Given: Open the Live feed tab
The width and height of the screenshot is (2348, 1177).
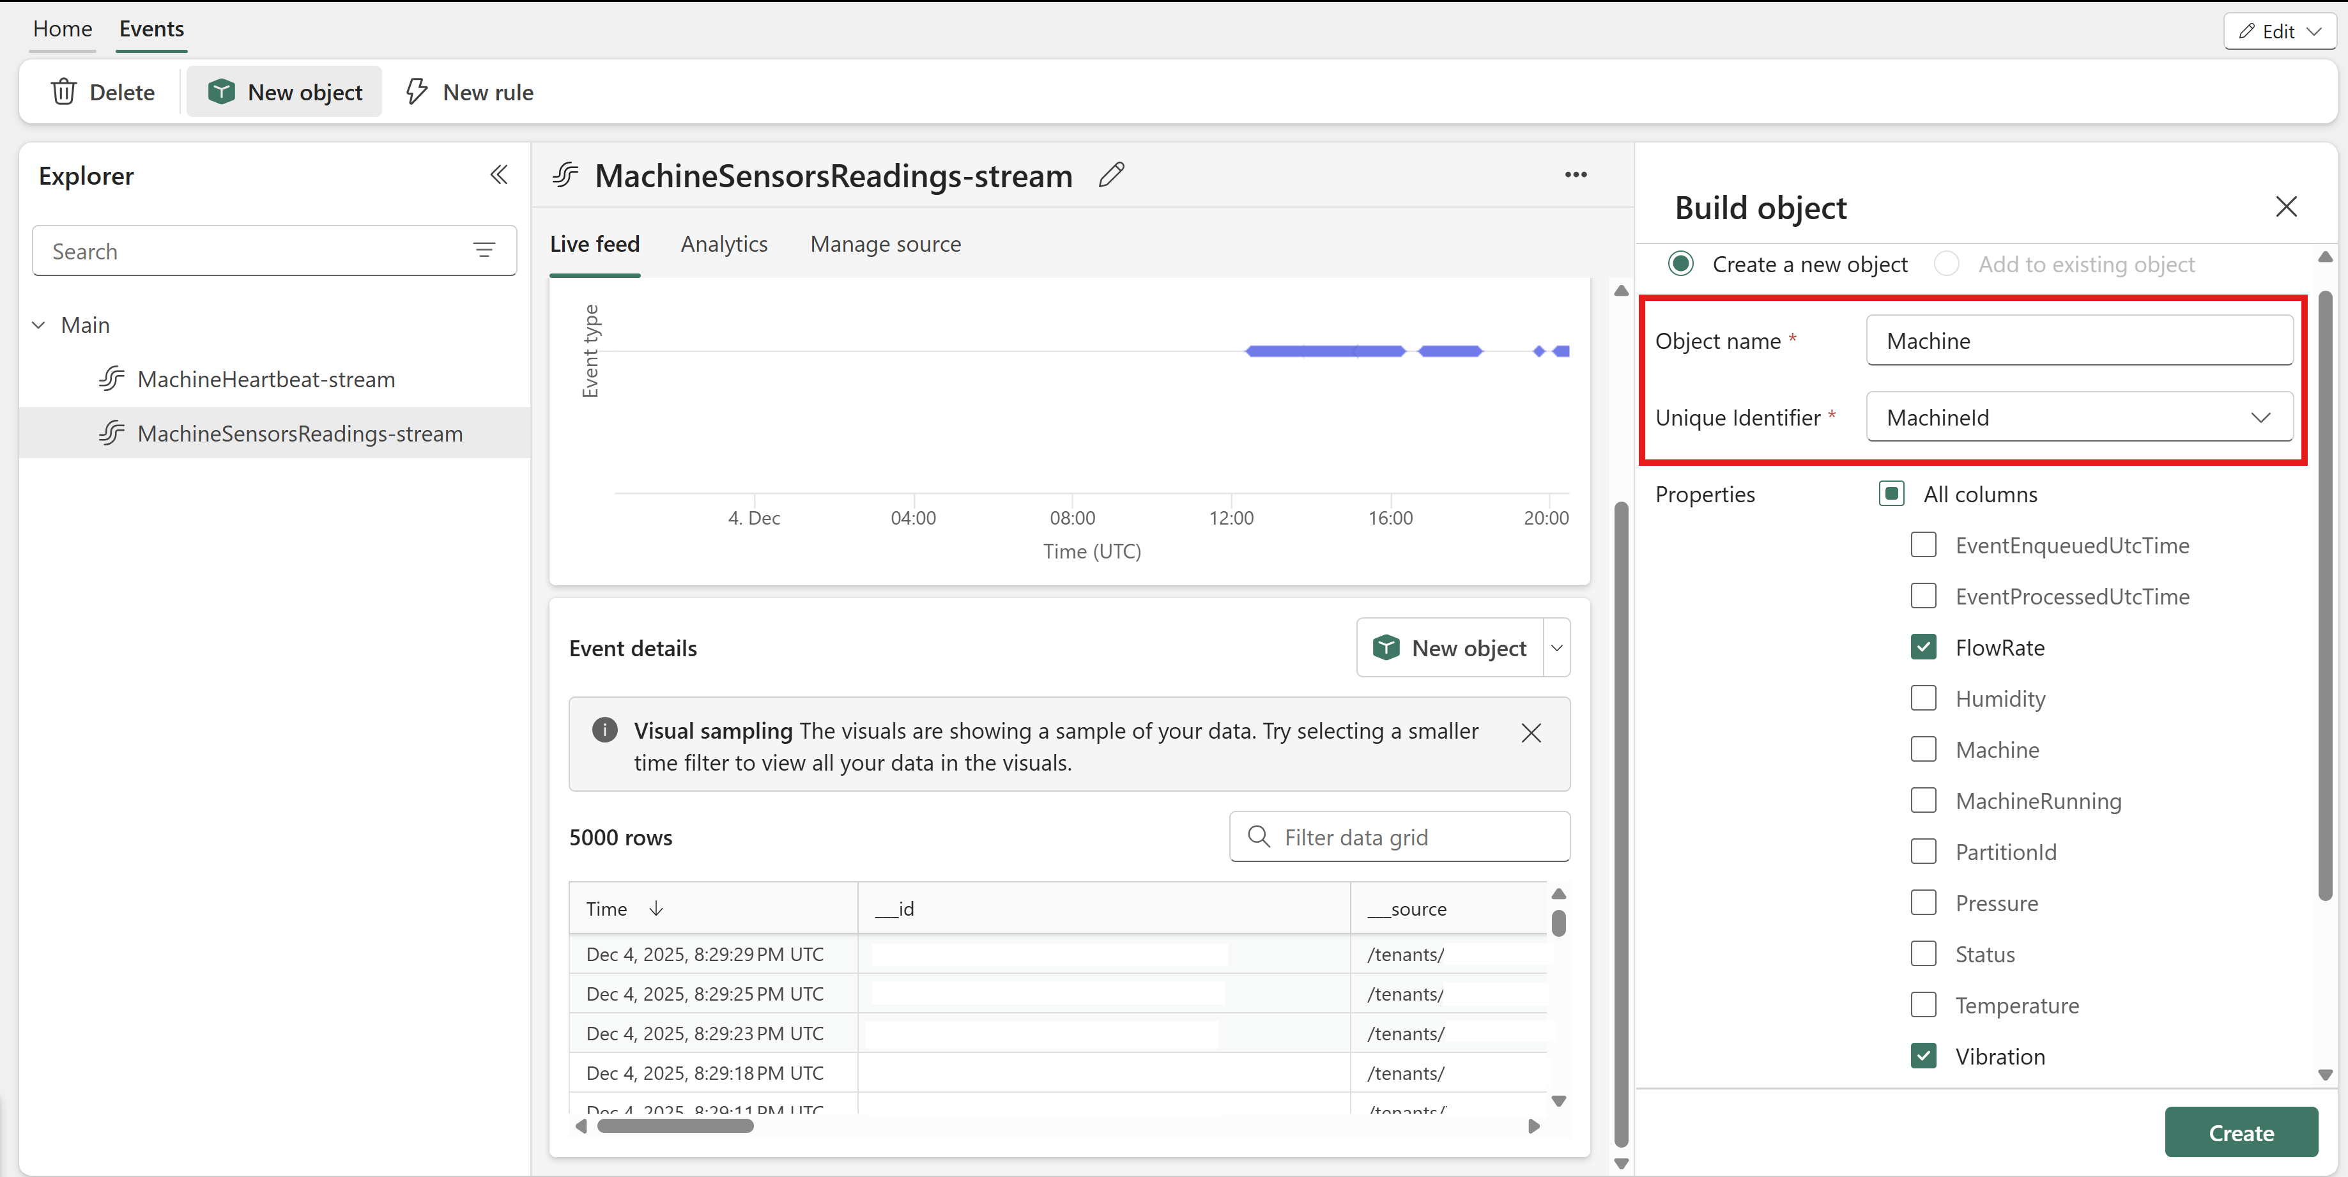Looking at the screenshot, I should 595,244.
